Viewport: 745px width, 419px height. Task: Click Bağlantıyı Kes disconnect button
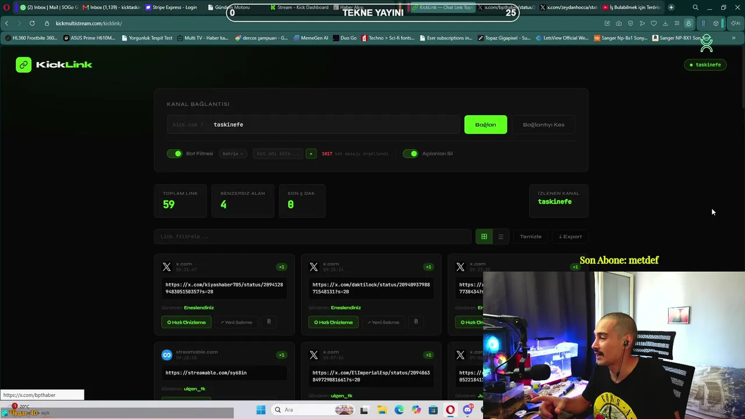click(x=544, y=125)
